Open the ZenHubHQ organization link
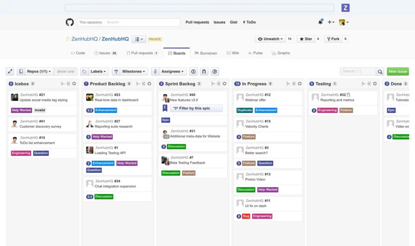Viewport: 415px width, 246px height. [x=84, y=39]
